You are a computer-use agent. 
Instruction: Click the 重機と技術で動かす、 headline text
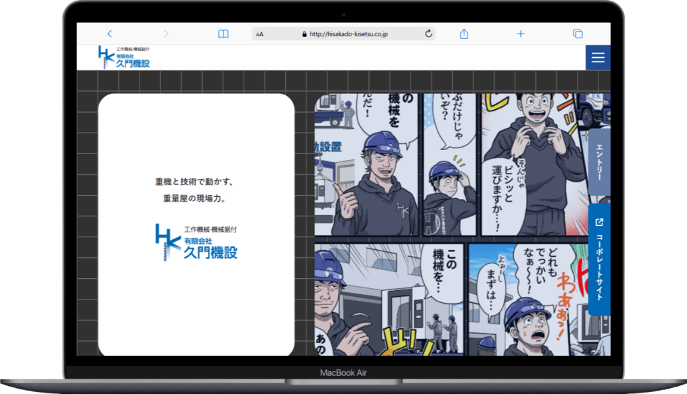[194, 182]
